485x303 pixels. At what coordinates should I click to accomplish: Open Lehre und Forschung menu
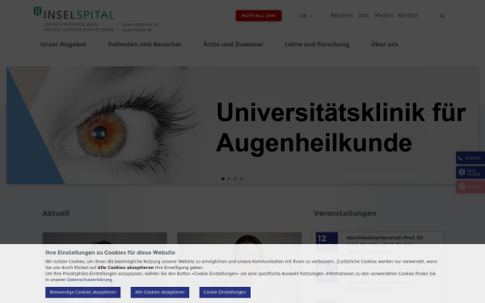317,44
